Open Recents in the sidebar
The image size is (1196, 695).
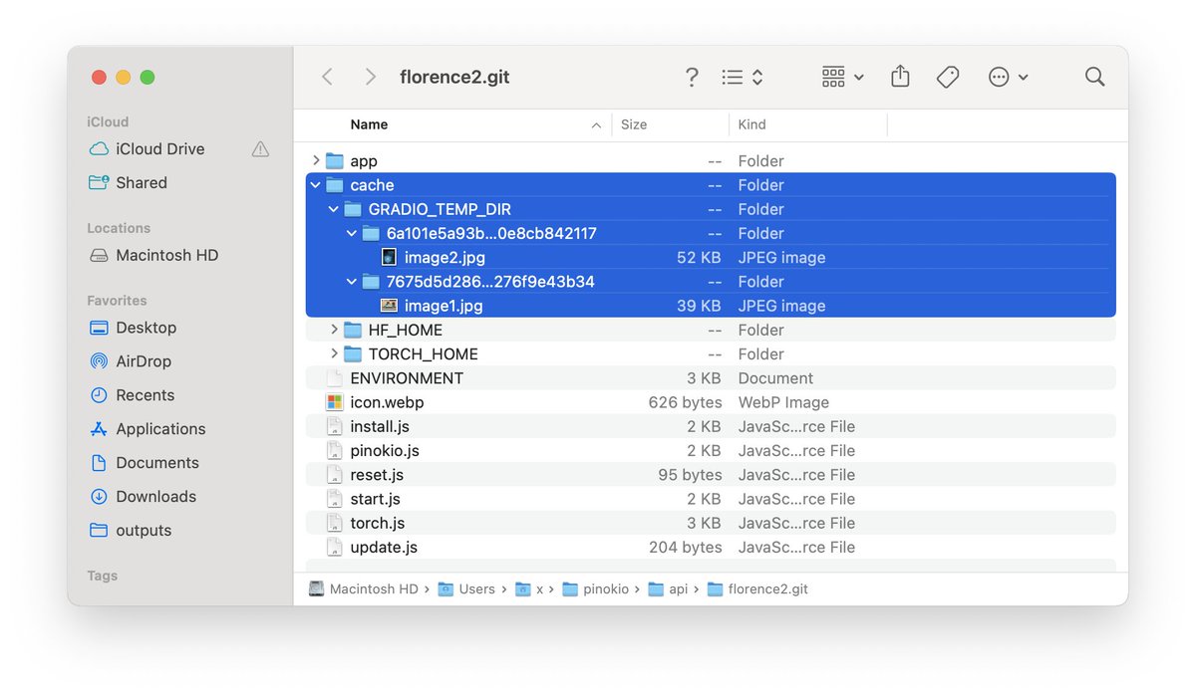[x=145, y=395]
